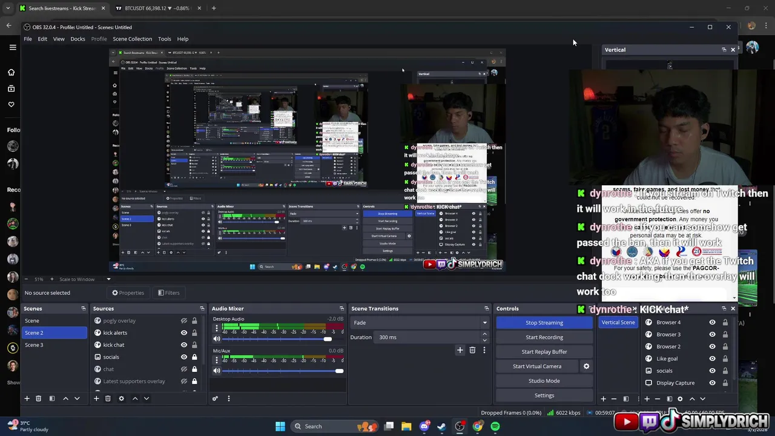
Task: Open transition properties dots menu
Action: [484, 350]
